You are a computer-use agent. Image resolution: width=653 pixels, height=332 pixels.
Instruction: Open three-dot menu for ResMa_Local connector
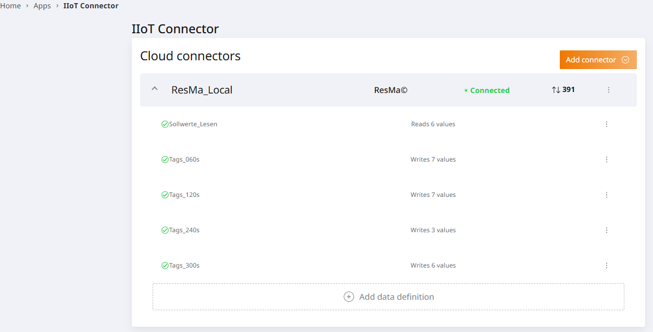click(x=608, y=90)
